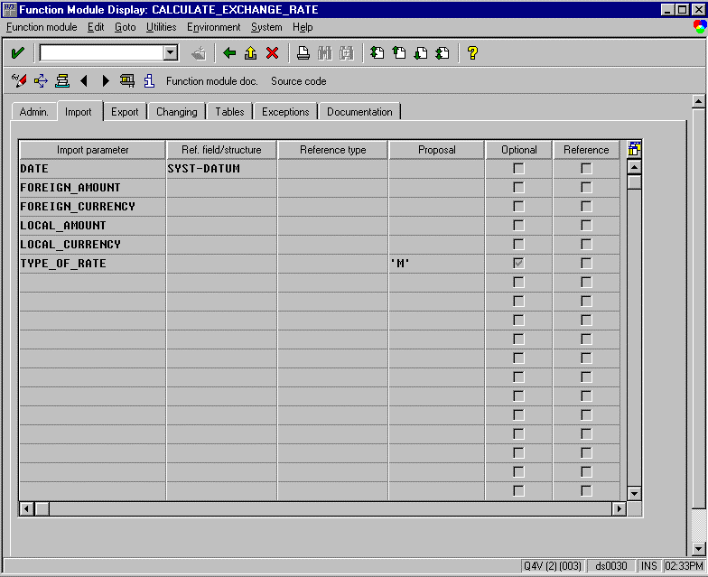This screenshot has width=708, height=577.
Task: Click the Display/Change pencil icon
Action: 19,81
